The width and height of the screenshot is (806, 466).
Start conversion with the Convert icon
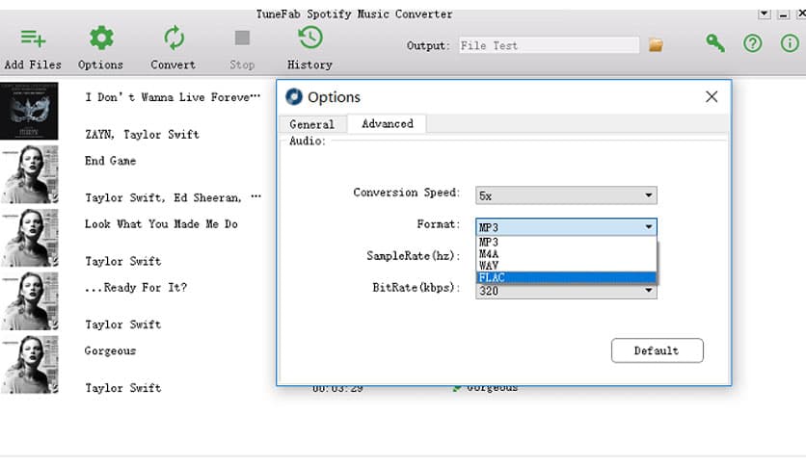[x=174, y=38]
